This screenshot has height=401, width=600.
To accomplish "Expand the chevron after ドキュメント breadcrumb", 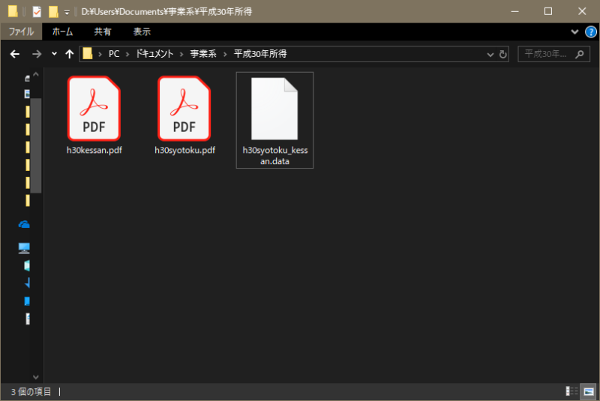I will pyautogui.click(x=181, y=54).
